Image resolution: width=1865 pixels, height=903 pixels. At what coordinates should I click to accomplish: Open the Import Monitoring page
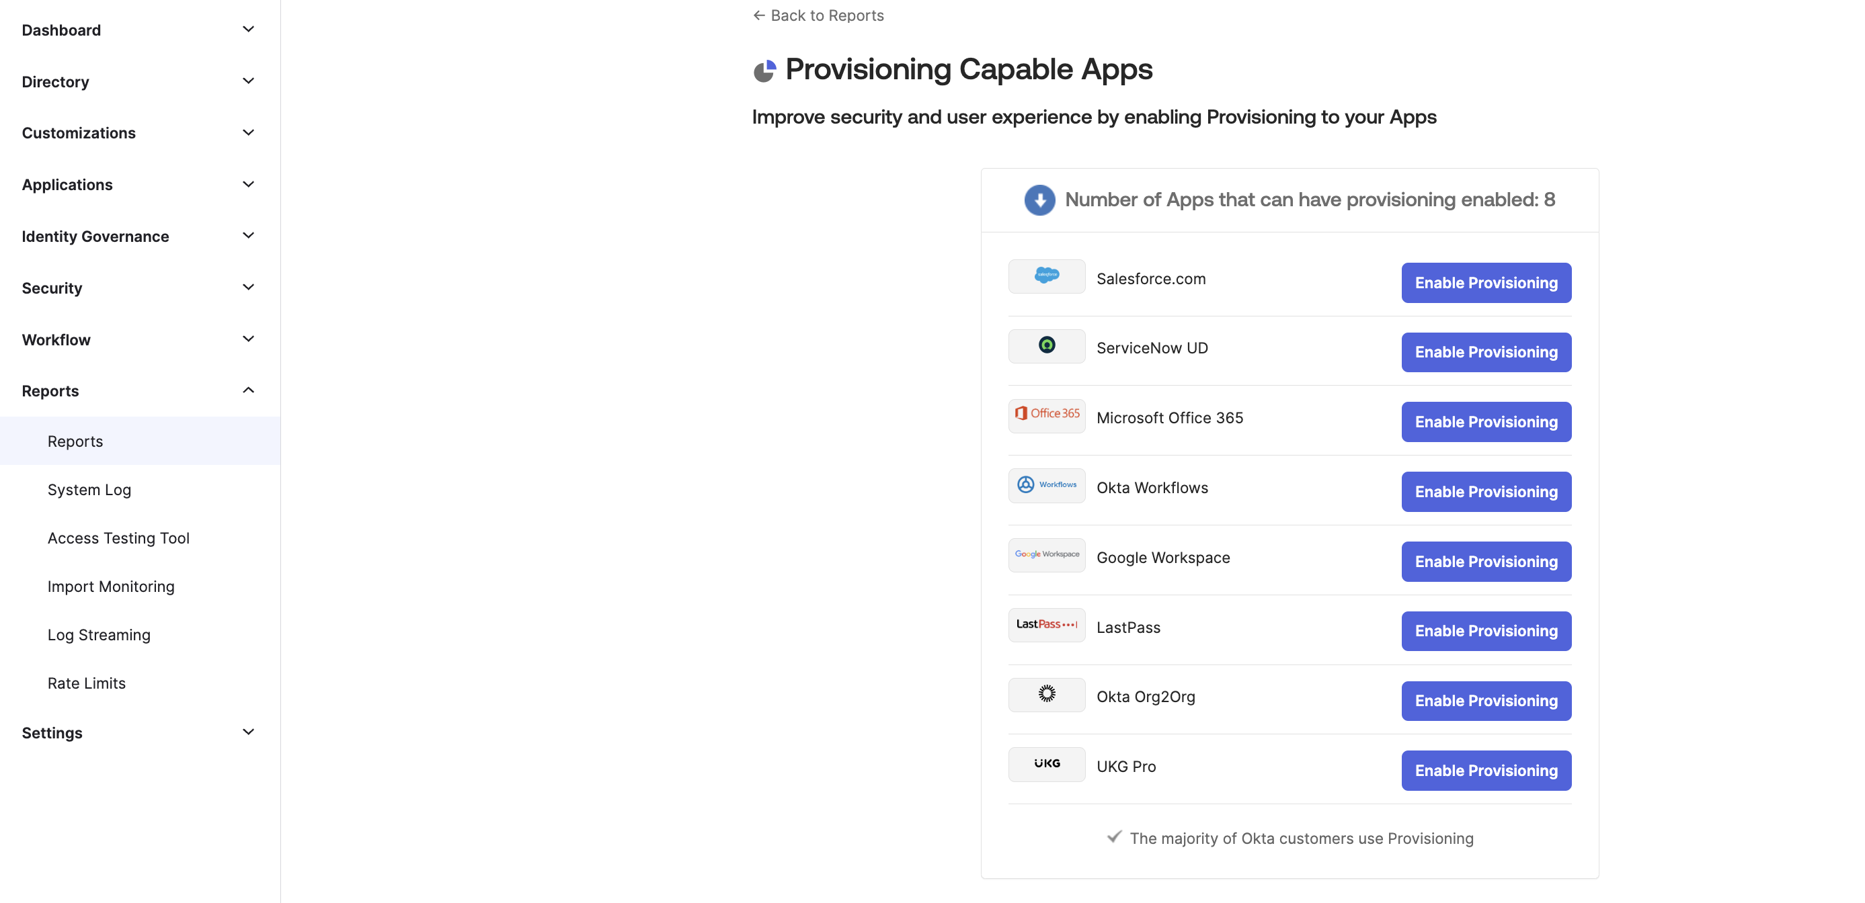click(111, 586)
